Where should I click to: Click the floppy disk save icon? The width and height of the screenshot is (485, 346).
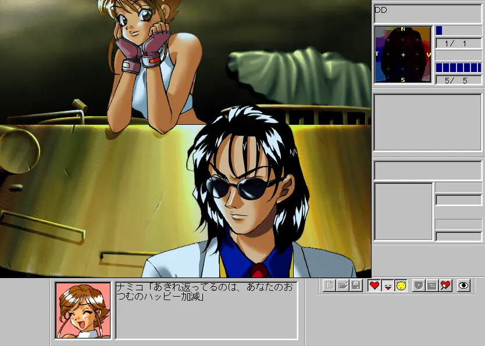click(x=355, y=286)
